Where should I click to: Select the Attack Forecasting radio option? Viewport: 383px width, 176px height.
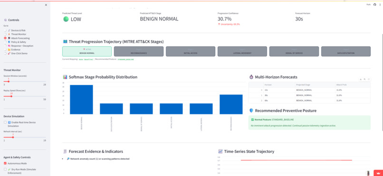(x=5, y=38)
